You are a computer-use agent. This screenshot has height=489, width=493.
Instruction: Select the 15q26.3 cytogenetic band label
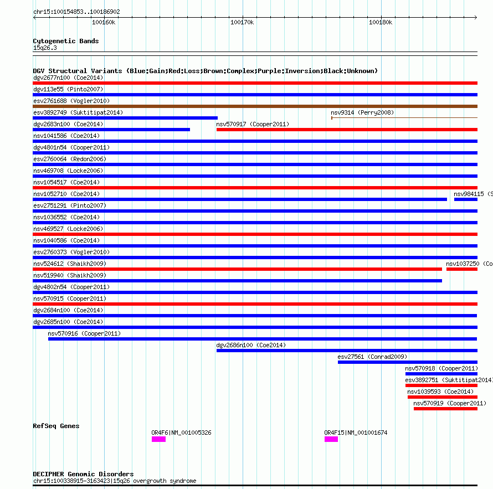[45, 48]
